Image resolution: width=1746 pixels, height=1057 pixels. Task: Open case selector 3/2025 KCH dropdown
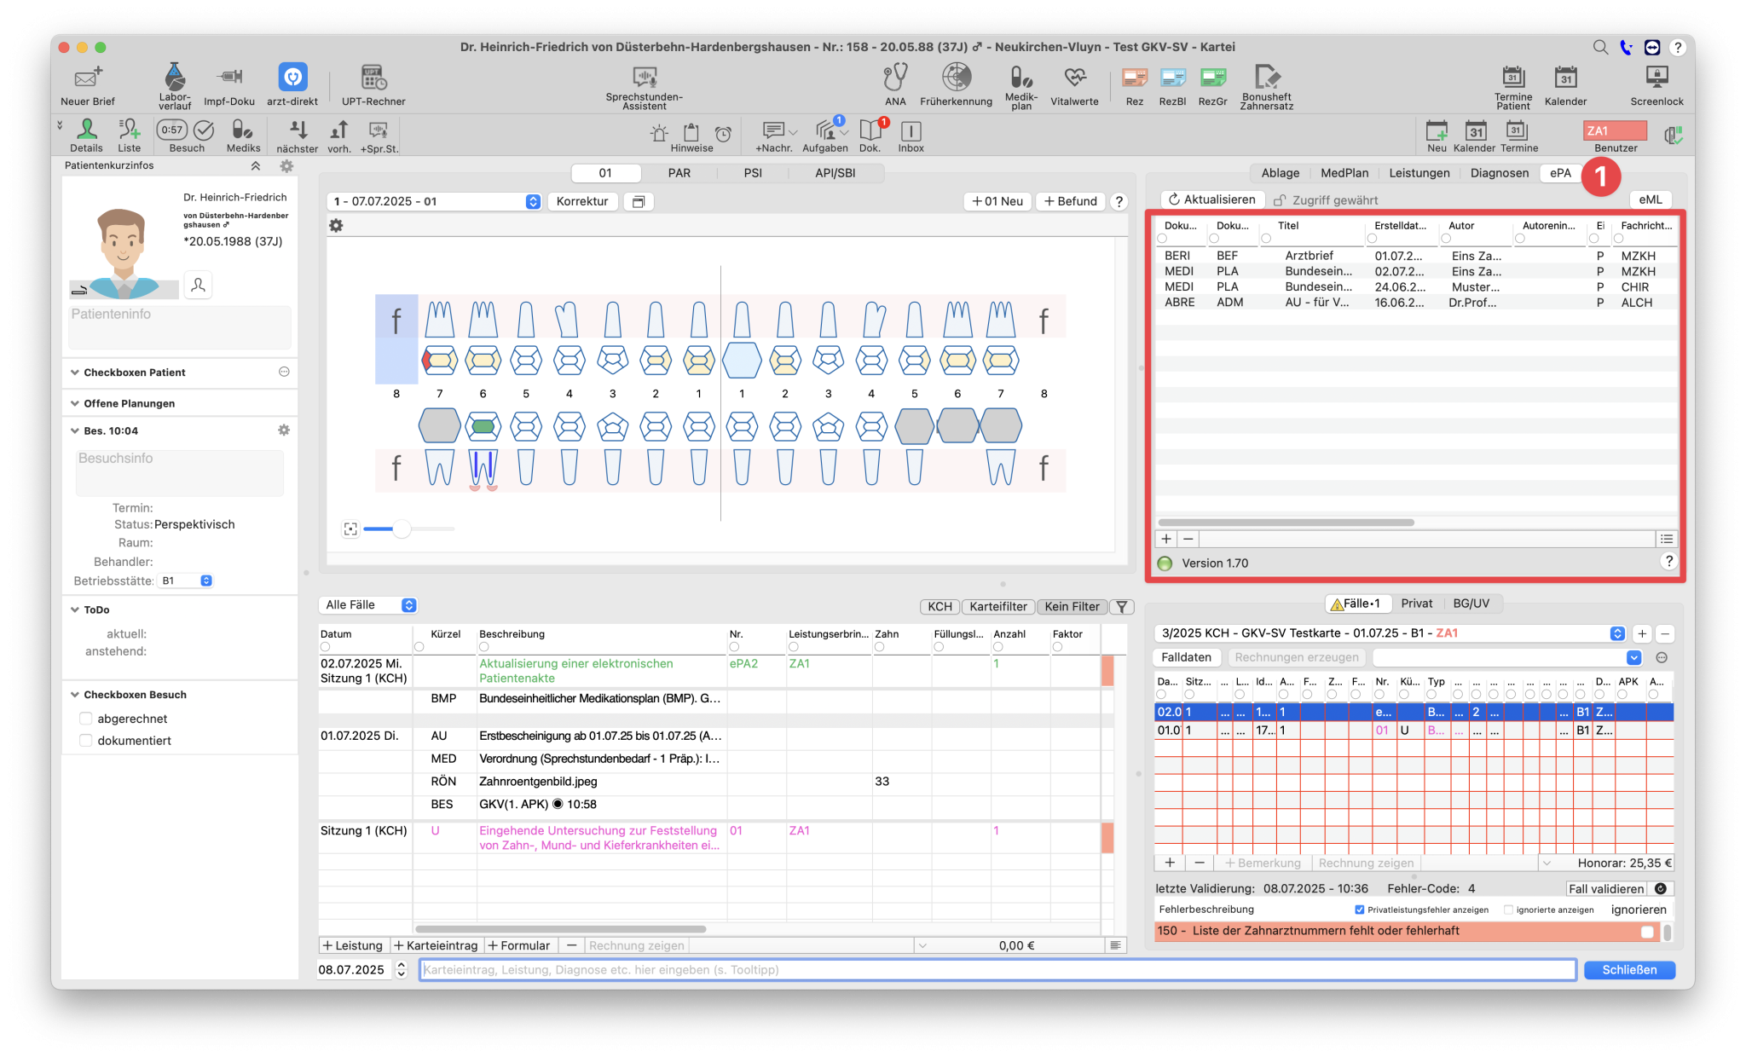tap(1390, 633)
